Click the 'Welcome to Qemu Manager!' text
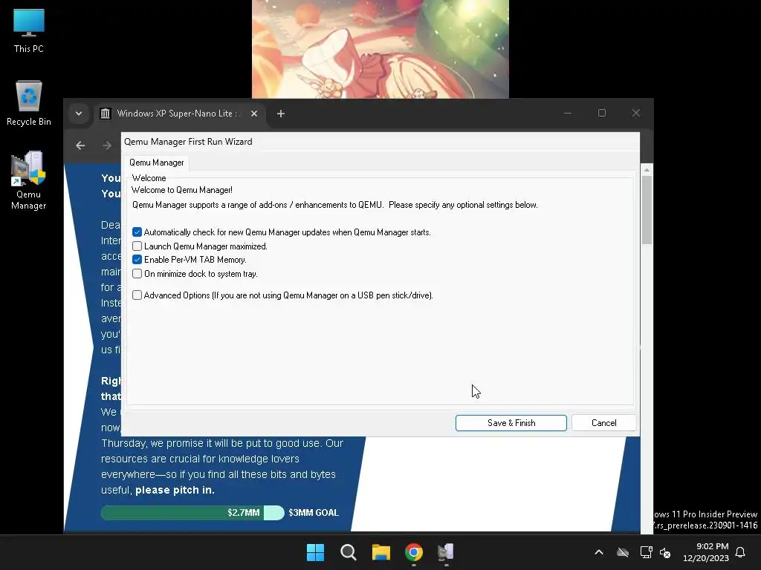Viewport: 761px width, 570px height. click(x=182, y=190)
